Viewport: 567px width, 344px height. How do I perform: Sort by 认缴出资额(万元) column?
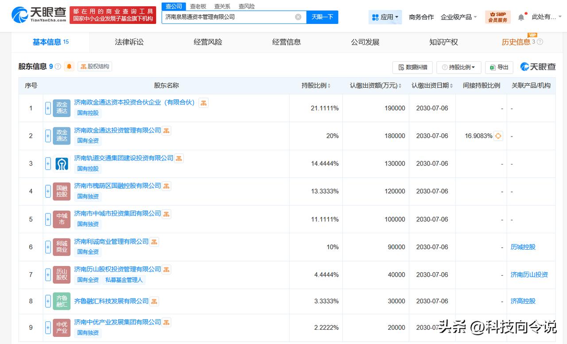coord(376,86)
